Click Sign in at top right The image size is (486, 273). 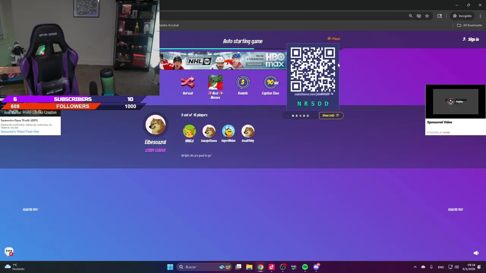coord(471,39)
